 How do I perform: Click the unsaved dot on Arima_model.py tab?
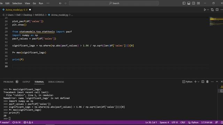point(30,10)
